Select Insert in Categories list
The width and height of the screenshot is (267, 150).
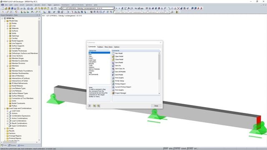(91, 58)
